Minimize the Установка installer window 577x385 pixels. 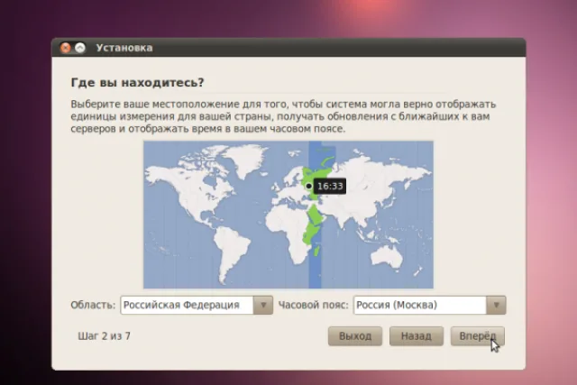80,48
